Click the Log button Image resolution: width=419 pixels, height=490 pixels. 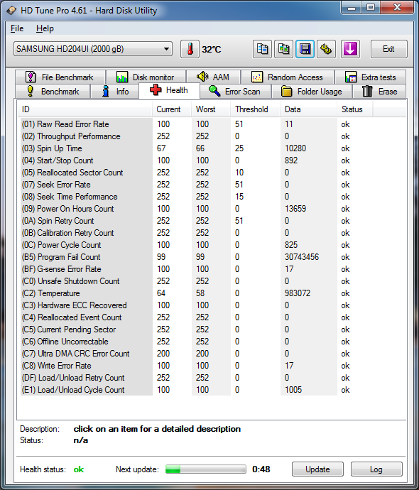[376, 469]
